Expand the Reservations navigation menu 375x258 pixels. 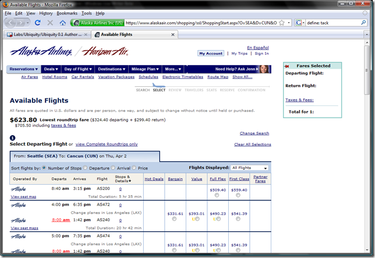(x=24, y=69)
